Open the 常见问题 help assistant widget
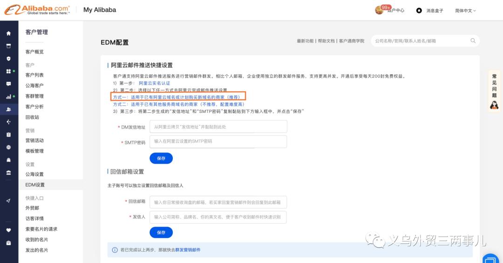 (494, 91)
